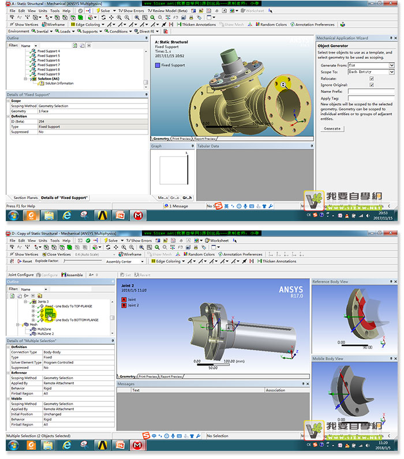Viewport: 404px width, 459px height.
Task: Switch to Print Preview tab in window D
Action: pyautogui.click(x=148, y=376)
